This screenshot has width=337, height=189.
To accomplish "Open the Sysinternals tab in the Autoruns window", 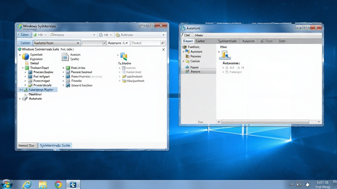I will (x=227, y=41).
